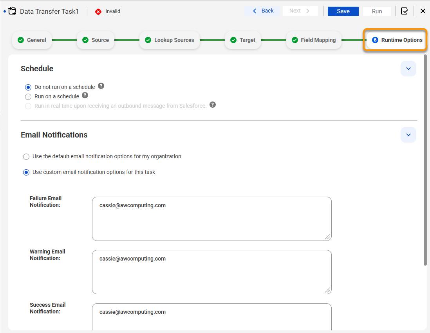Click the Success Email Notification label
Screen dimensions: 430x333
click(48, 308)
